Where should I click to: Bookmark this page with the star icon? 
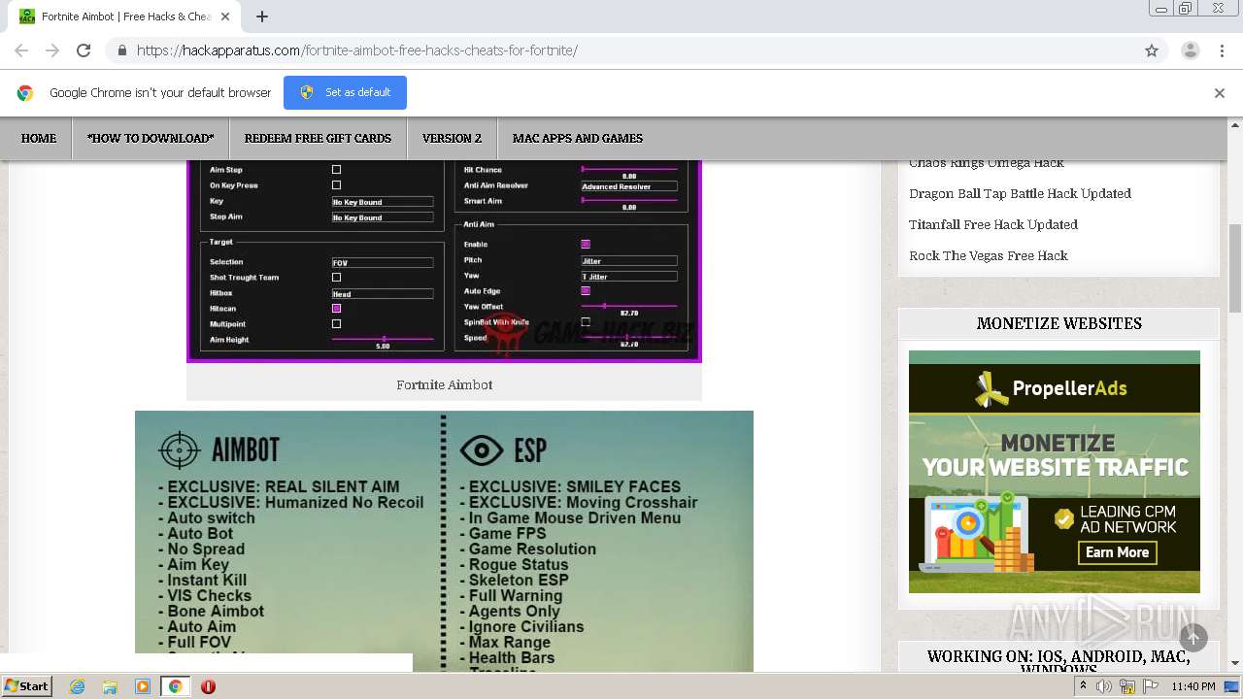[1152, 50]
